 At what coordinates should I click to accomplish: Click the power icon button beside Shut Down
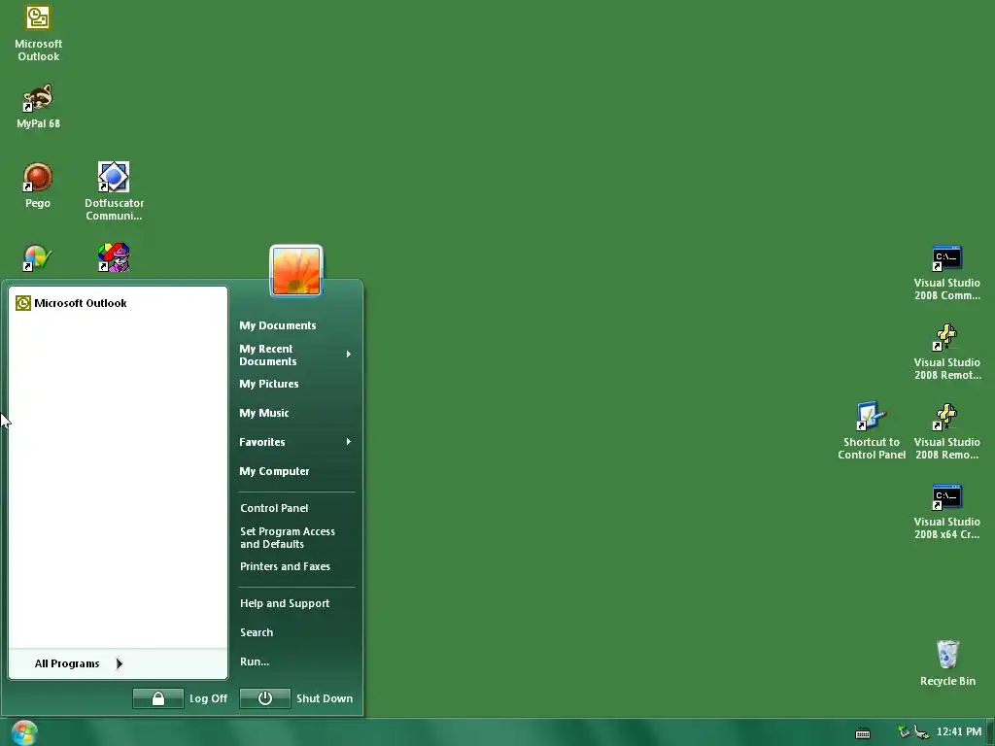point(265,698)
